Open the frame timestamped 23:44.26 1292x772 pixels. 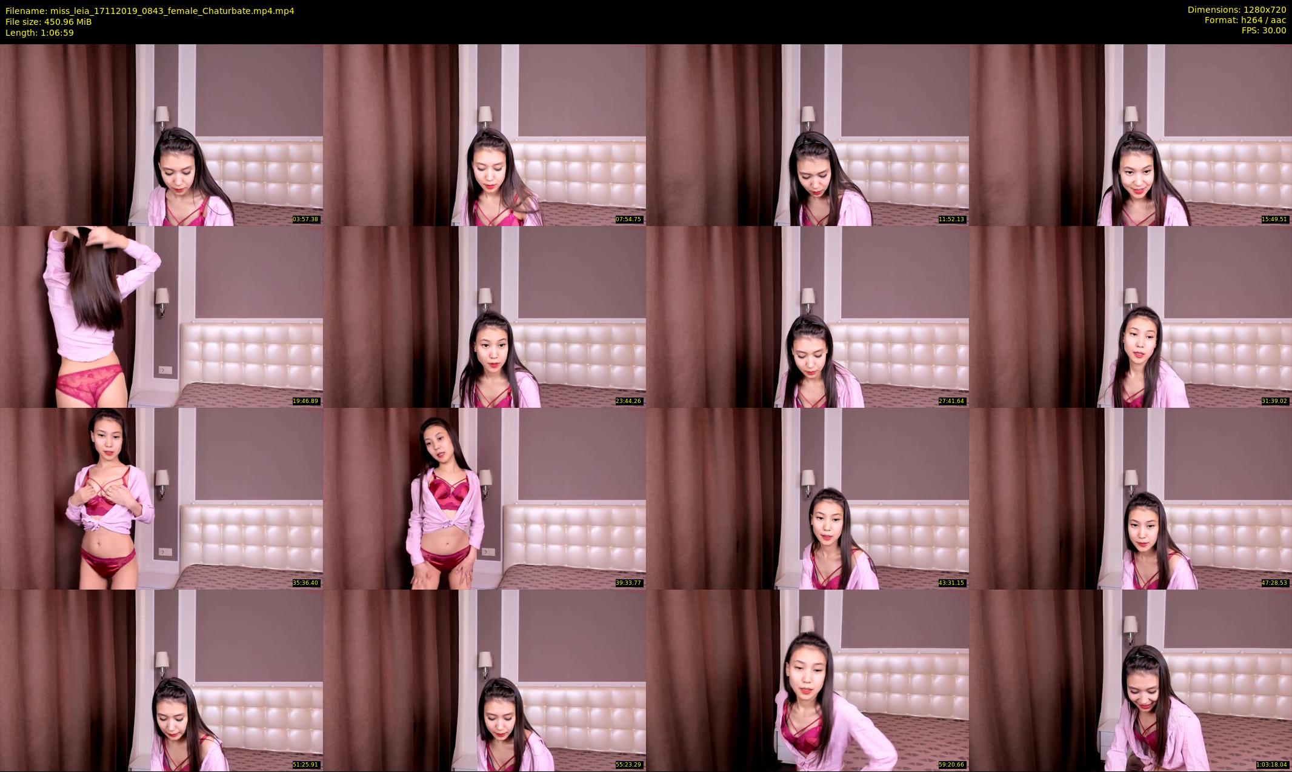tap(484, 316)
